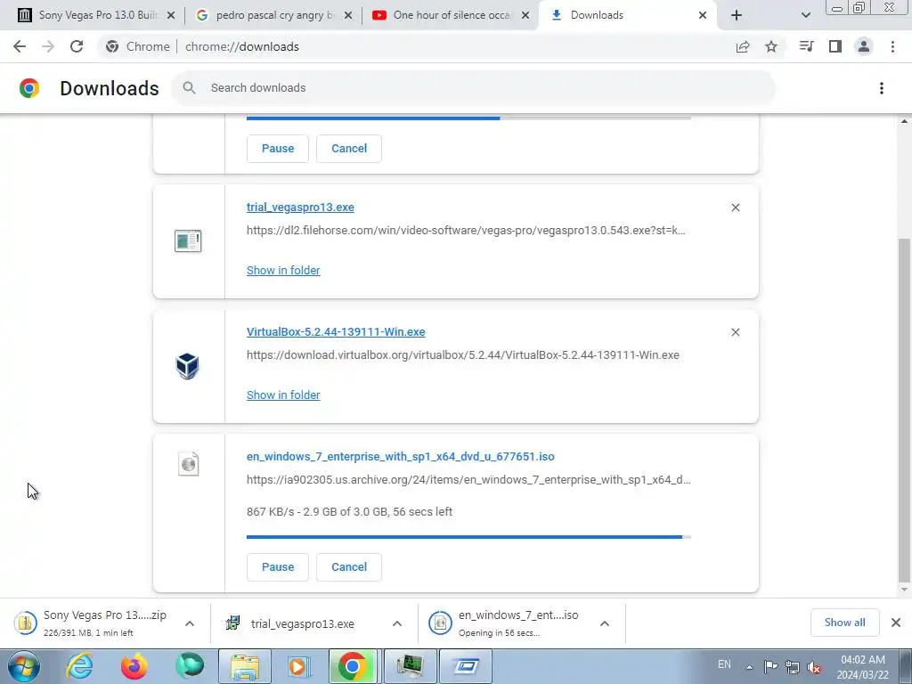
Task: Expand options for Sony Vegas Pro 13 zip download
Action: tap(190, 623)
